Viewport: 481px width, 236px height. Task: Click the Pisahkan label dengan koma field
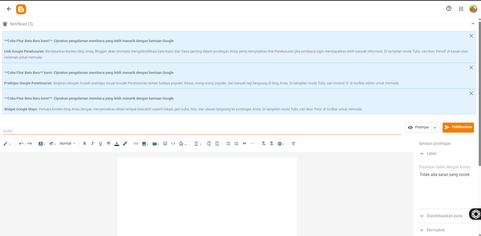[x=445, y=167]
